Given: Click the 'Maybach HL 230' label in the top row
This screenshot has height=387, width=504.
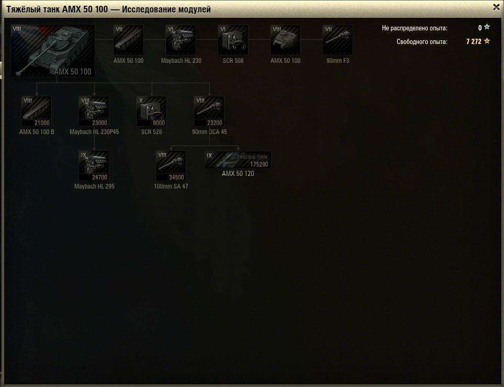Looking at the screenshot, I should pyautogui.click(x=181, y=60).
